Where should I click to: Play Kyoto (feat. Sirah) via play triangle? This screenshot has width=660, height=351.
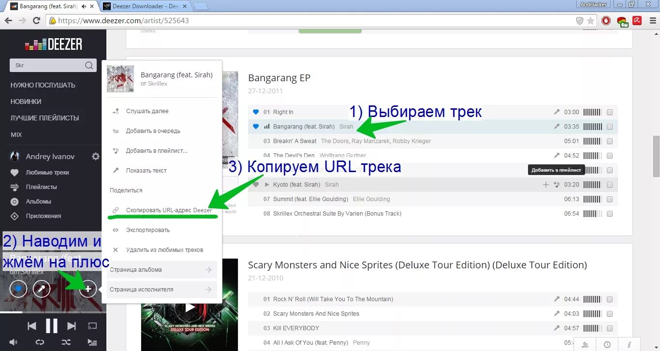(x=267, y=185)
